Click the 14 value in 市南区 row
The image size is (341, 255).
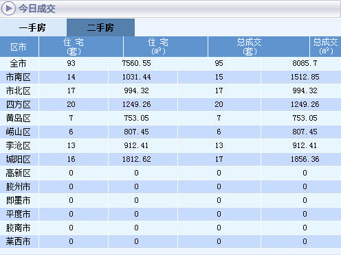(71, 77)
